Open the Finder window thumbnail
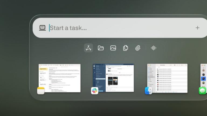 coord(167,78)
